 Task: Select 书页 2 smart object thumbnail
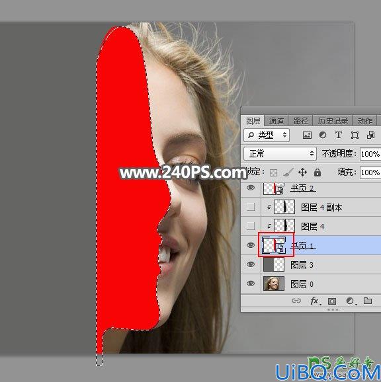[x=274, y=188]
